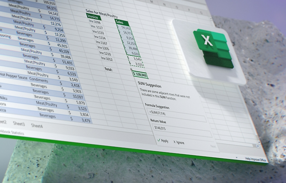Screen dimensions: 286x183
Task: Select the 6,533 cell
Action: tap(71, 74)
